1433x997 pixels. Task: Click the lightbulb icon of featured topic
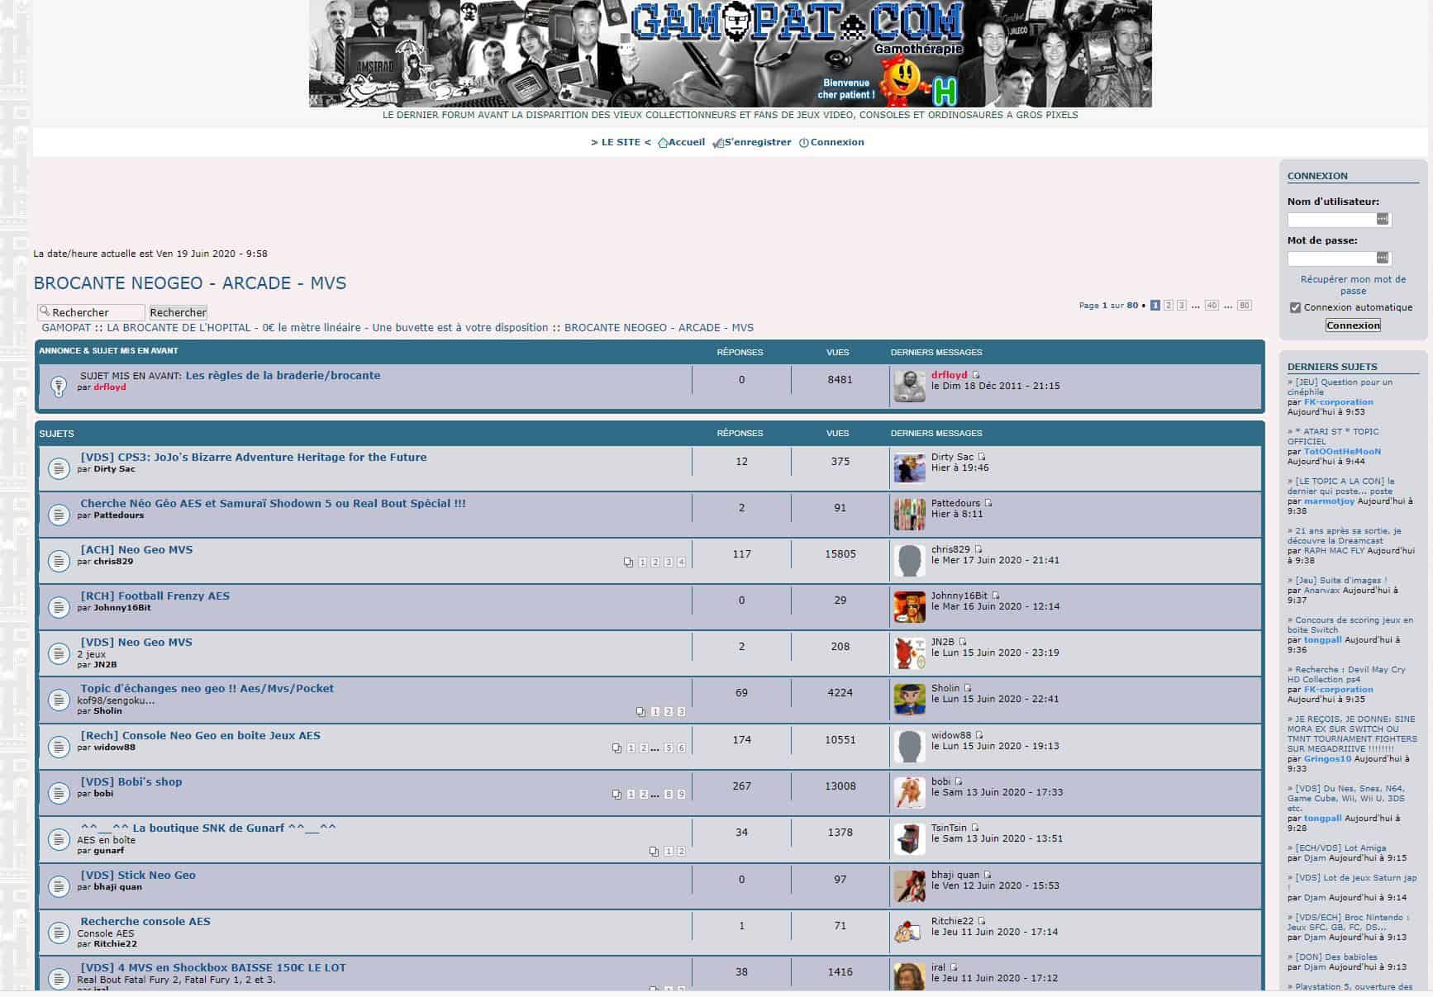pos(58,386)
